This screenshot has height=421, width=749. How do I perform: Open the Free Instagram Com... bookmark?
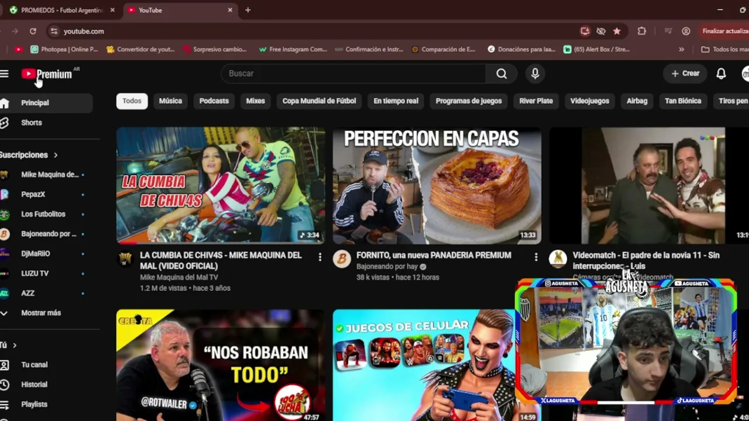click(293, 50)
